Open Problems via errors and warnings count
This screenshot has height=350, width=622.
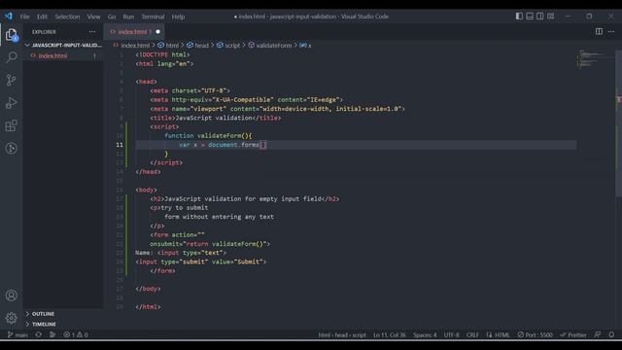tap(76, 334)
